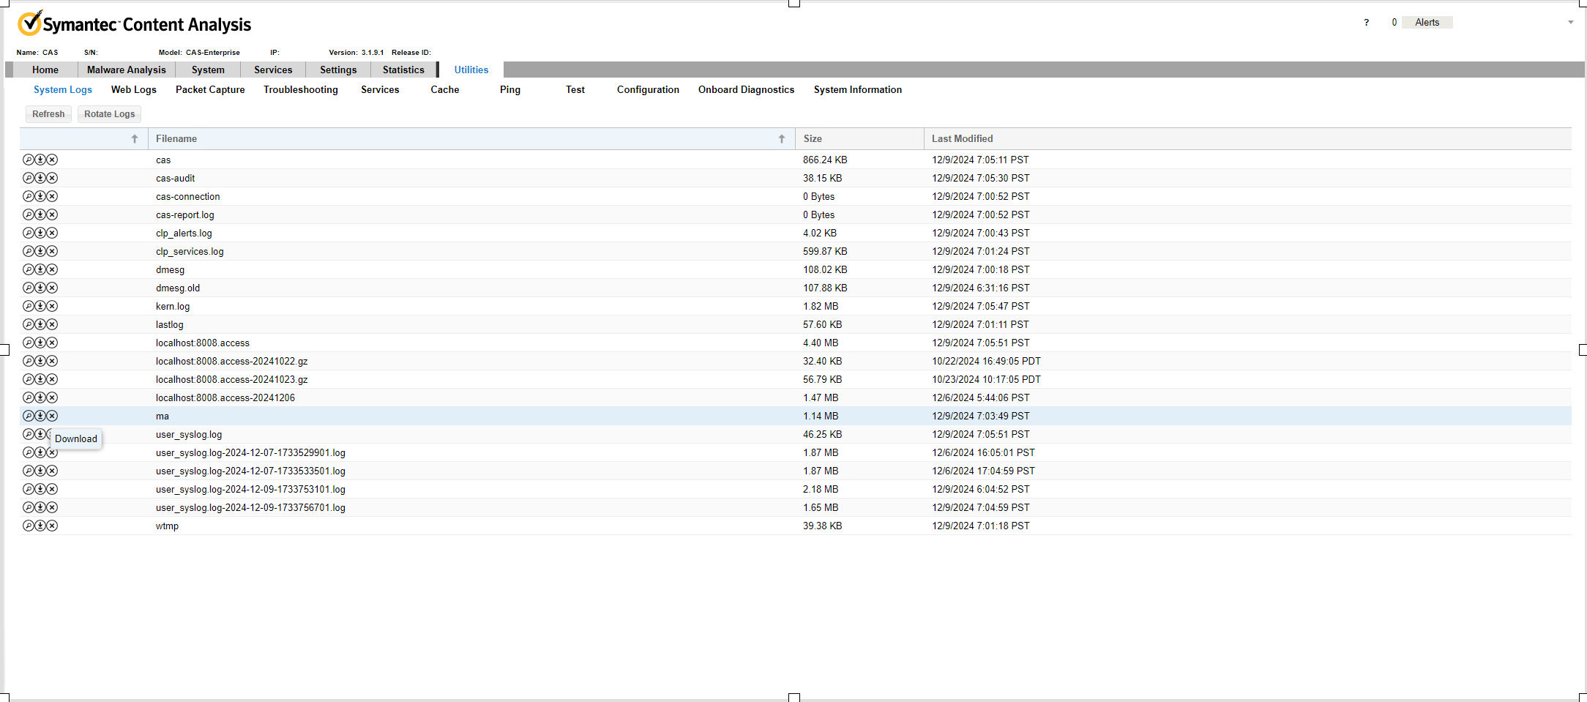The image size is (1587, 702).
Task: Click the Rotate Logs button
Action: click(109, 114)
